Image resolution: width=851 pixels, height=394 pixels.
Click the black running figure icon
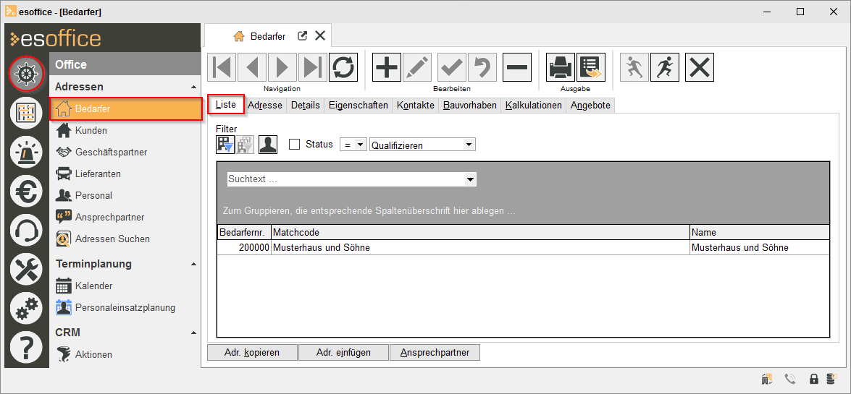[x=665, y=68]
